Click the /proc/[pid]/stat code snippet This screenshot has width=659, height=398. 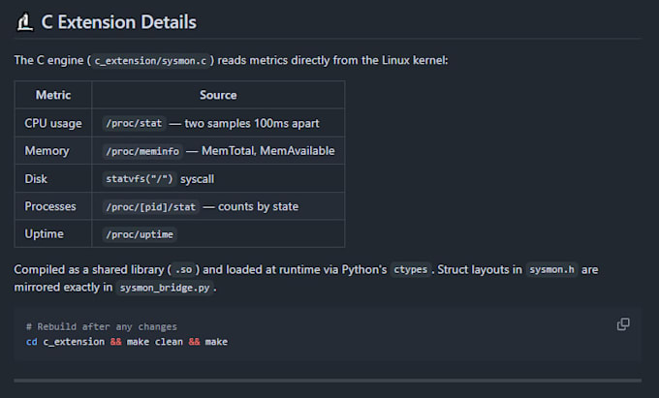coord(151,207)
